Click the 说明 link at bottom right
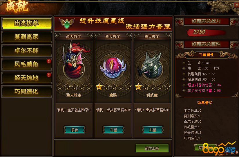This screenshot has width=239, height=157. coord(234,152)
